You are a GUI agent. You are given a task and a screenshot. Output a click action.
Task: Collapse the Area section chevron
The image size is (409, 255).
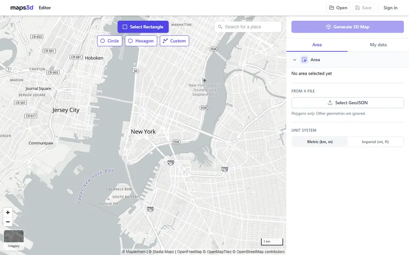click(294, 60)
